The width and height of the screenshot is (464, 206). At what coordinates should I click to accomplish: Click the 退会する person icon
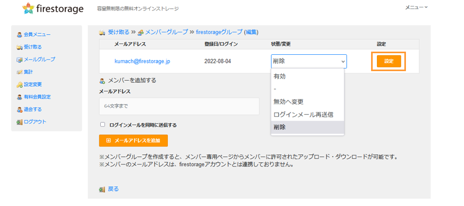(x=20, y=110)
